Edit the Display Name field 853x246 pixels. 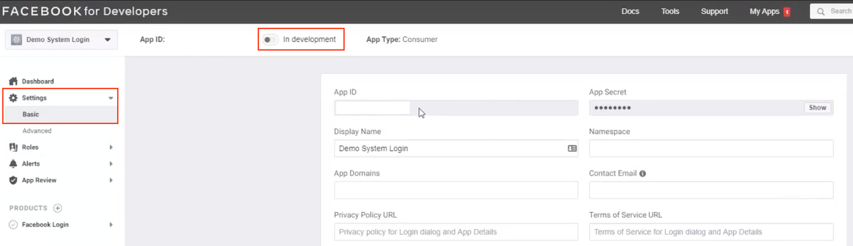[456, 149]
